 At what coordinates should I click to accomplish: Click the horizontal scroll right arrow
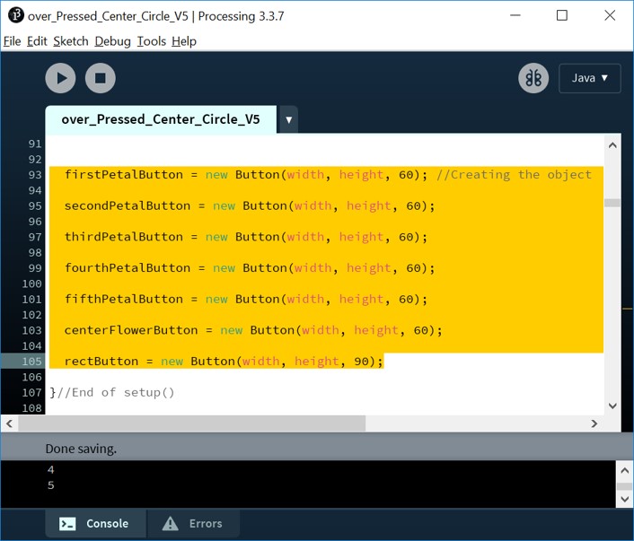click(x=594, y=423)
